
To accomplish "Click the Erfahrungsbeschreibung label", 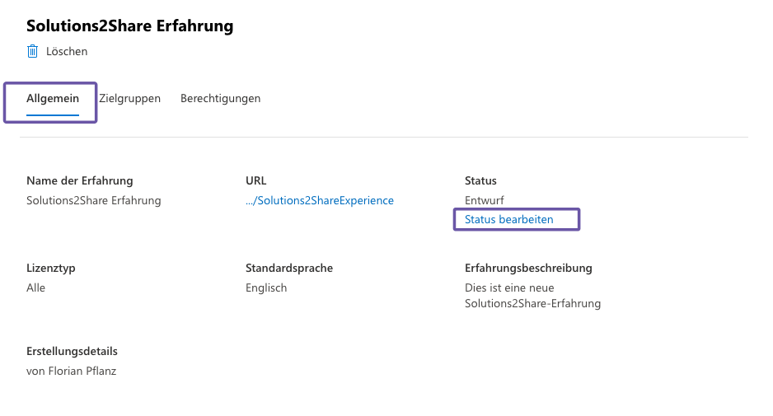I will pyautogui.click(x=528, y=268).
